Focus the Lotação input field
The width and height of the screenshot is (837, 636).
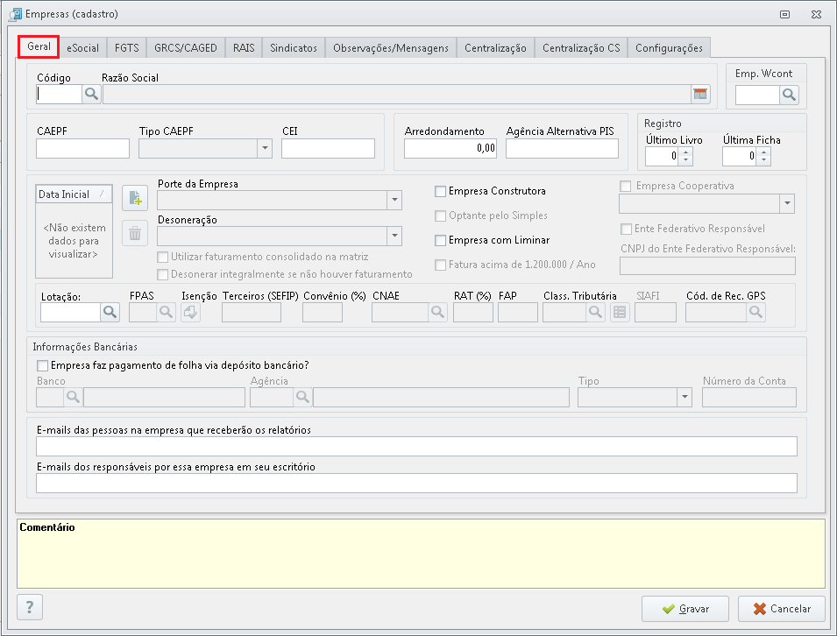(70, 312)
